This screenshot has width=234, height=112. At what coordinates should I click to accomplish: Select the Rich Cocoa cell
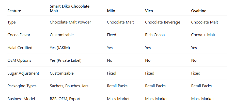tap(155, 35)
